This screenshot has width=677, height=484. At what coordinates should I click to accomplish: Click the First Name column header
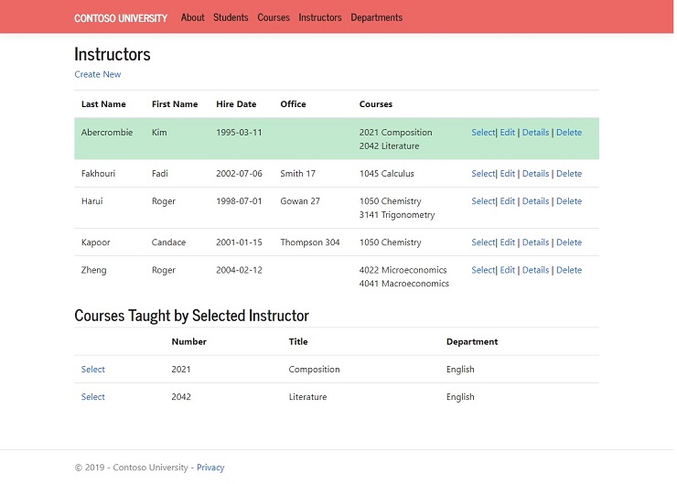tap(175, 104)
